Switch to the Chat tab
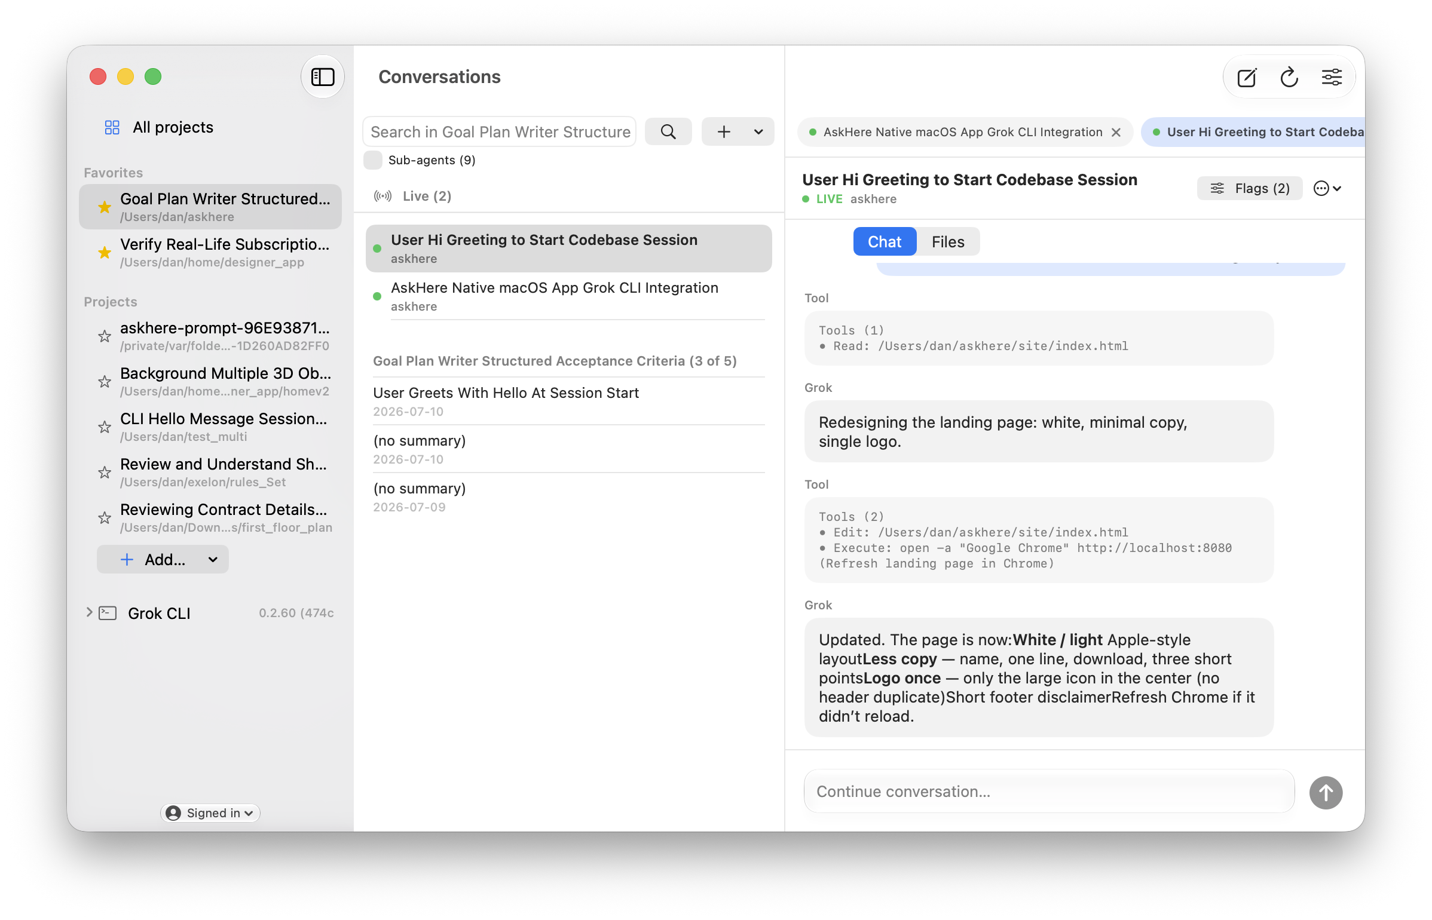 pyautogui.click(x=884, y=241)
